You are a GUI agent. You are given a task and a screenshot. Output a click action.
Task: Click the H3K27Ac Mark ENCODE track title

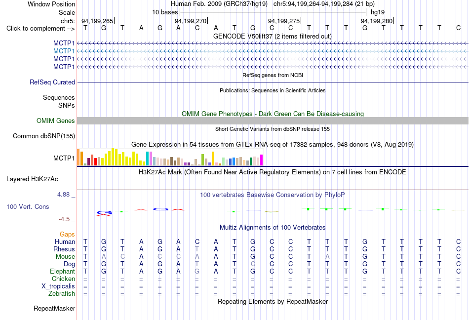coord(272,172)
